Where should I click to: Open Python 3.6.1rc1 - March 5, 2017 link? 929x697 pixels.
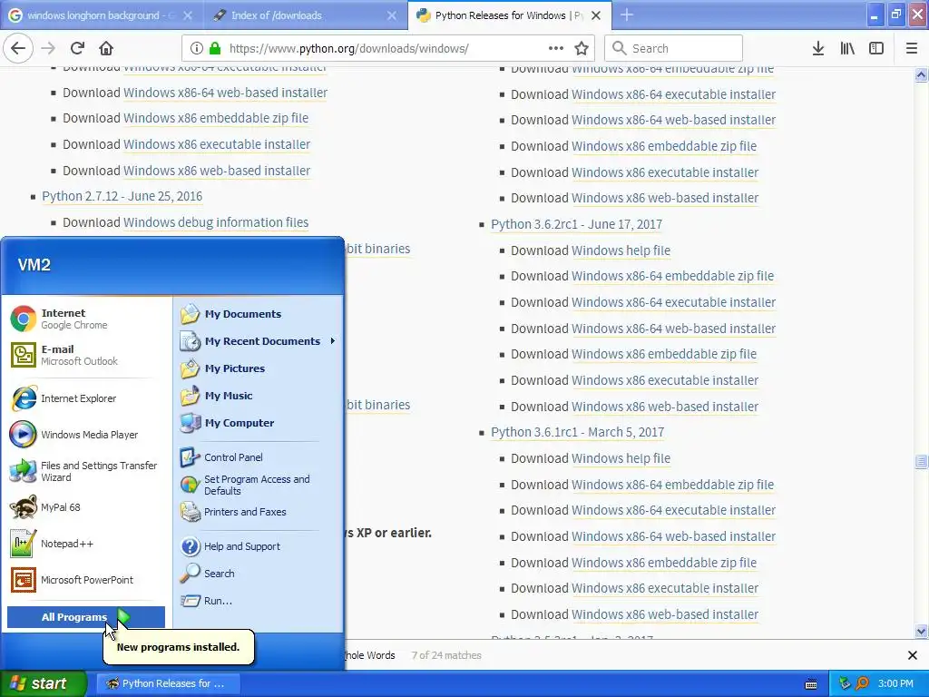click(578, 432)
